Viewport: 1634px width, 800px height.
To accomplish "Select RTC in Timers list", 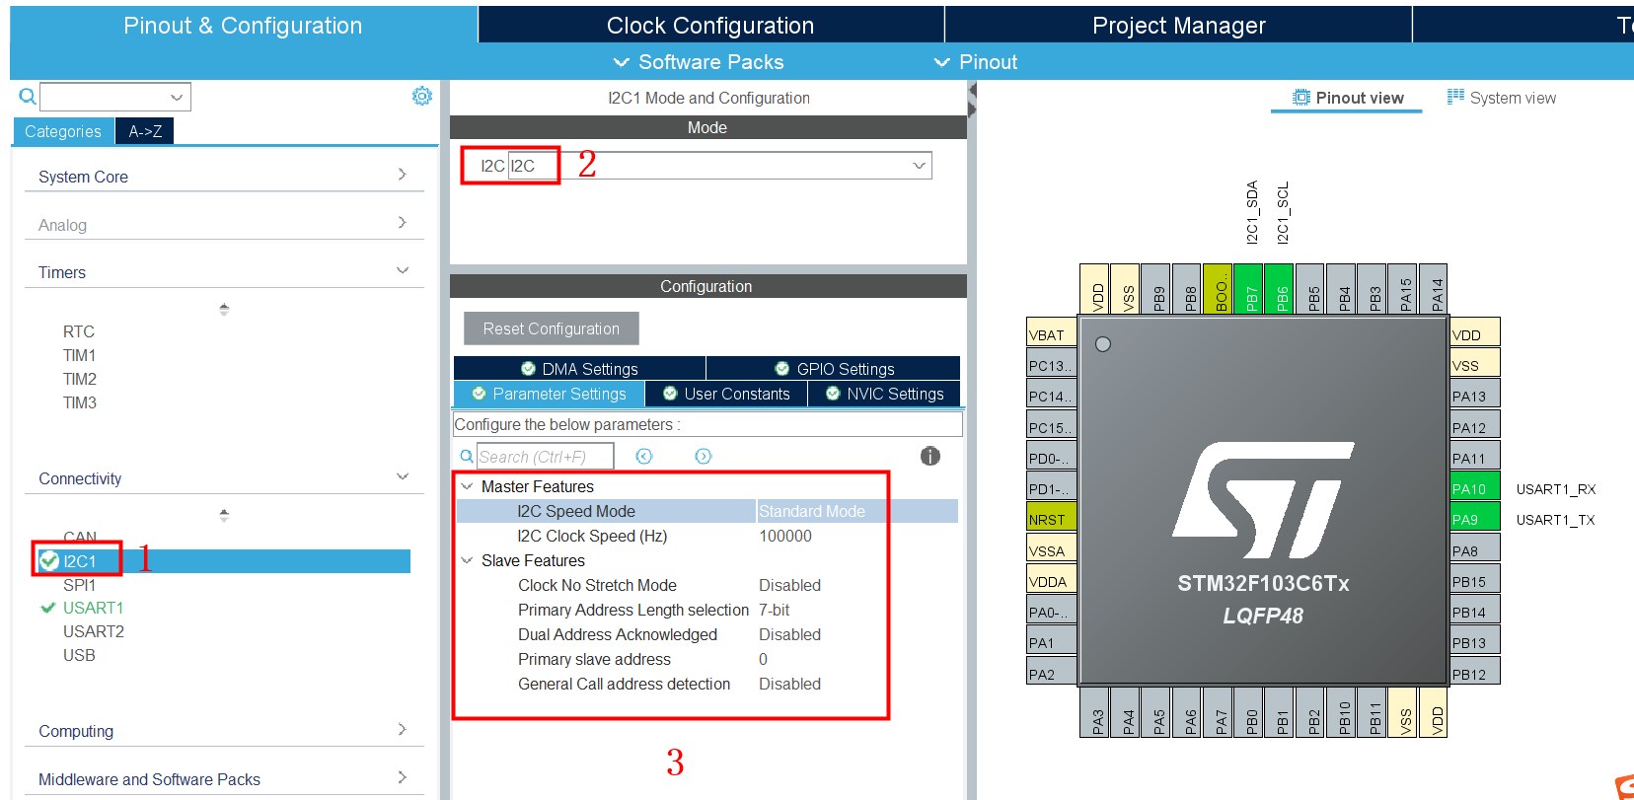I will click(x=79, y=331).
